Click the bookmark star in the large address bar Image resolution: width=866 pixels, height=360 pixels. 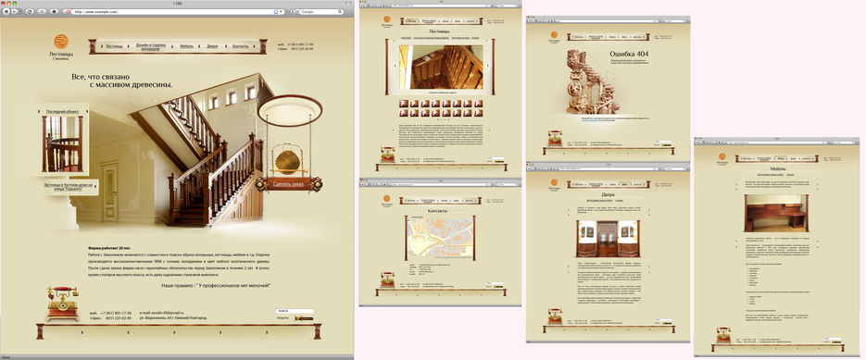click(x=276, y=12)
